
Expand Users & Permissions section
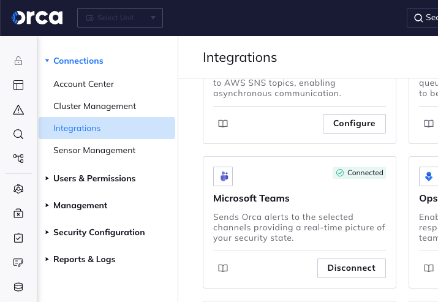click(x=91, y=178)
